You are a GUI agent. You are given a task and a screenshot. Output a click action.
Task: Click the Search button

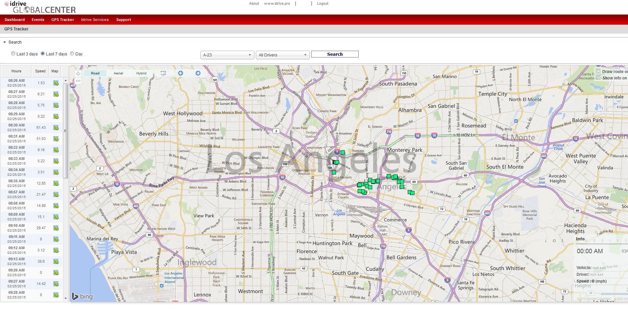click(x=335, y=54)
